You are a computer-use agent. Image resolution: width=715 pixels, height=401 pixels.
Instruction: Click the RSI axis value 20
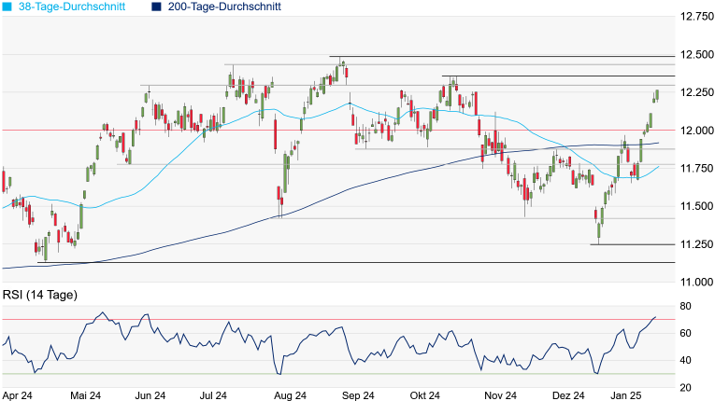point(685,388)
